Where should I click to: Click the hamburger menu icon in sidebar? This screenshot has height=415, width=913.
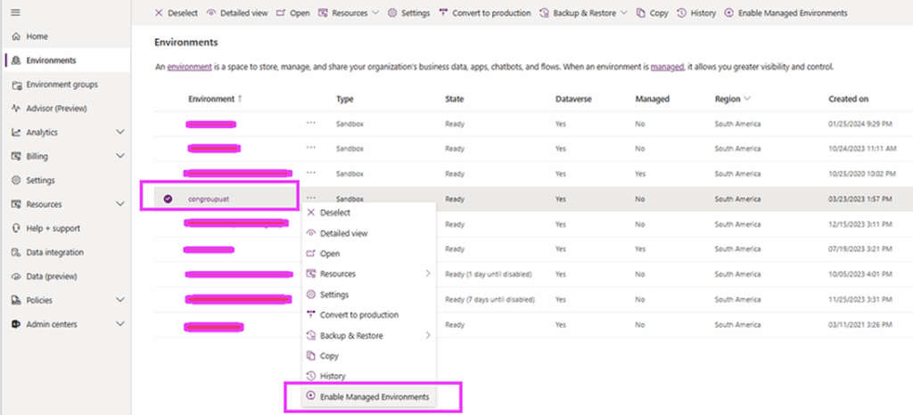16,12
